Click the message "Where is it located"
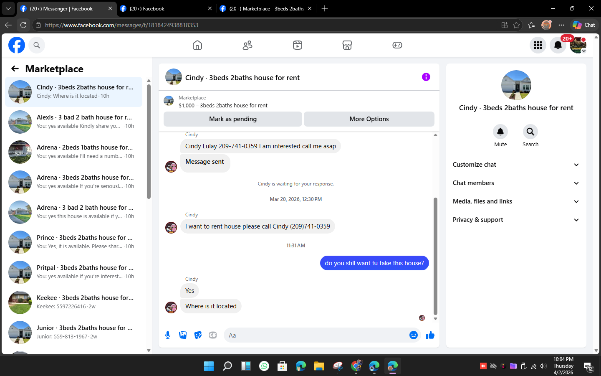This screenshot has width=601, height=376. coord(211,306)
